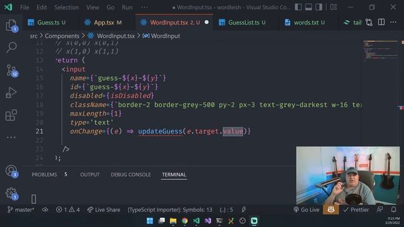Open the terminal app in taskbar
404x227 pixels.
tap(219, 221)
